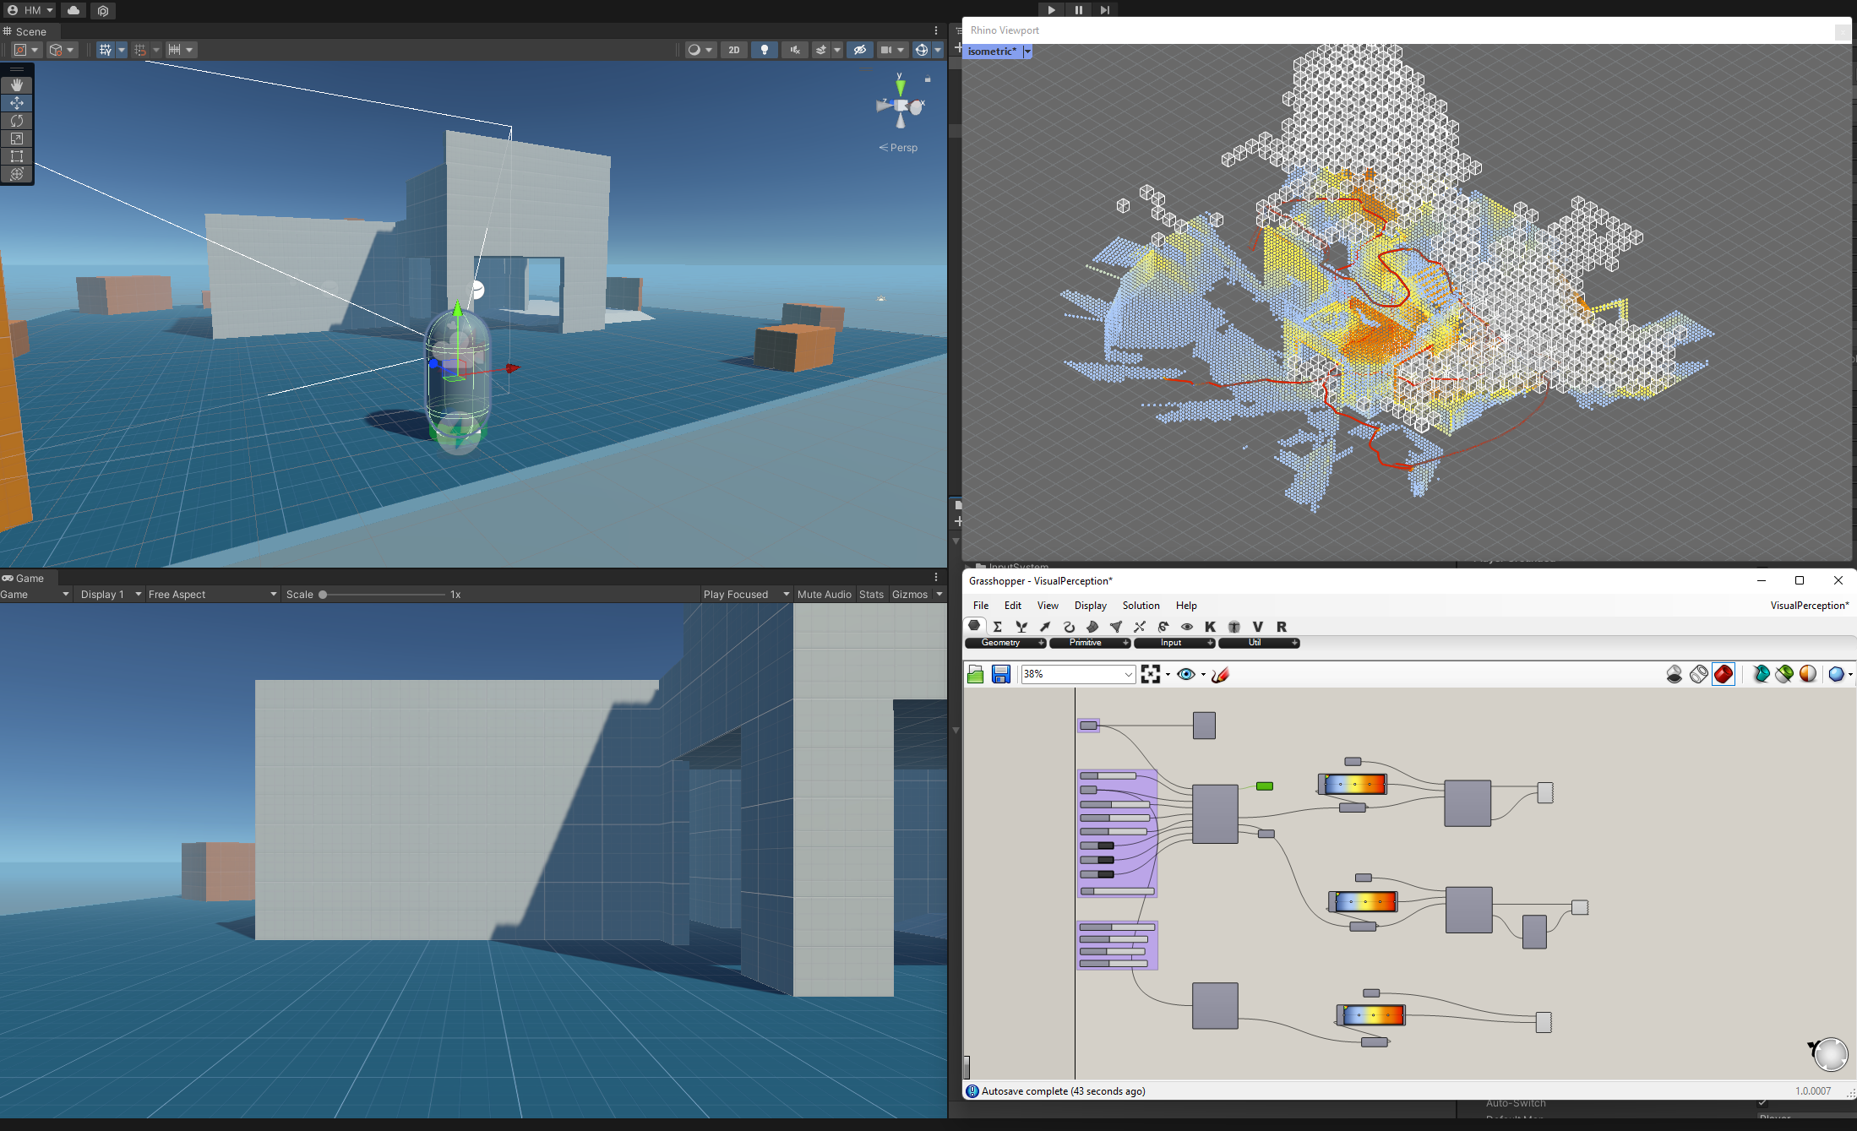Open the Solution menu in Grasshopper
Screen dimensions: 1857x1131
tap(1141, 606)
